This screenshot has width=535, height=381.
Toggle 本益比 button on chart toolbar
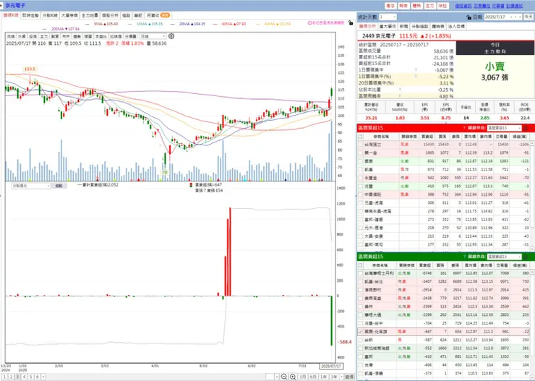pyautogui.click(x=101, y=36)
